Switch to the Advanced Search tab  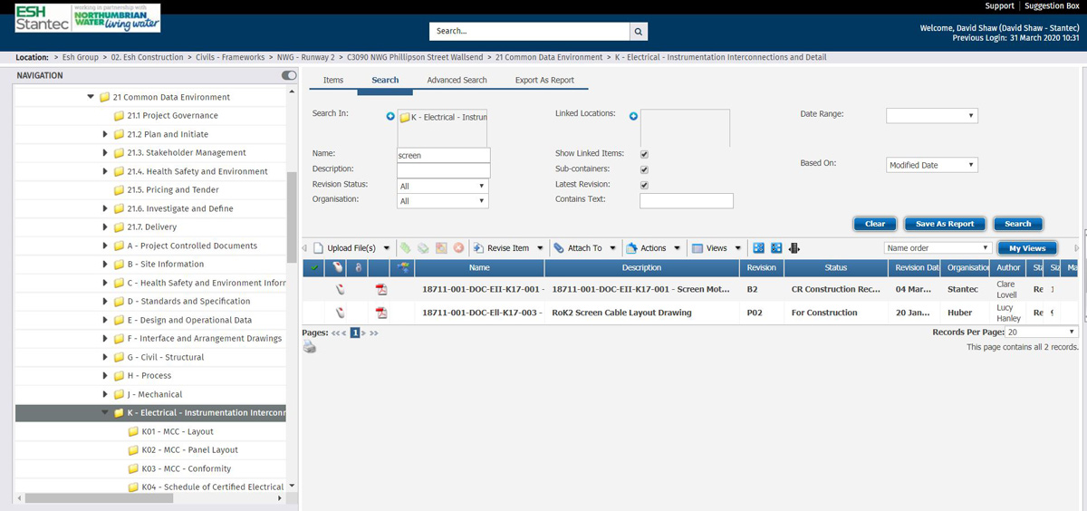point(457,80)
